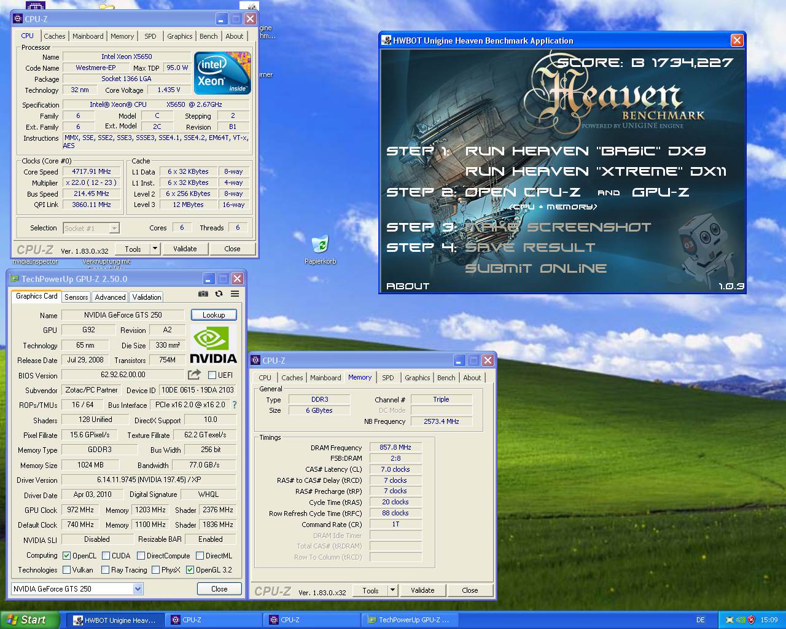Viewport: 786px width, 629px height.
Task: Open the GPU-Z hamburger menu icon
Action: (x=235, y=294)
